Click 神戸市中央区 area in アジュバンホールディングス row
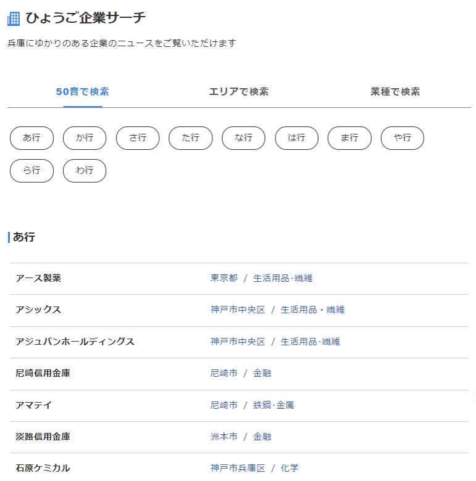 [238, 342]
